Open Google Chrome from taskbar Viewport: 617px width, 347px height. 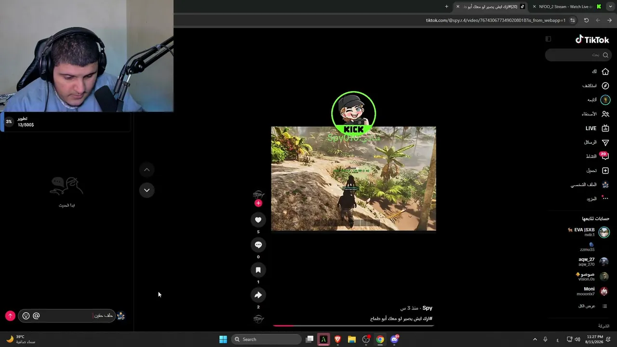click(380, 339)
